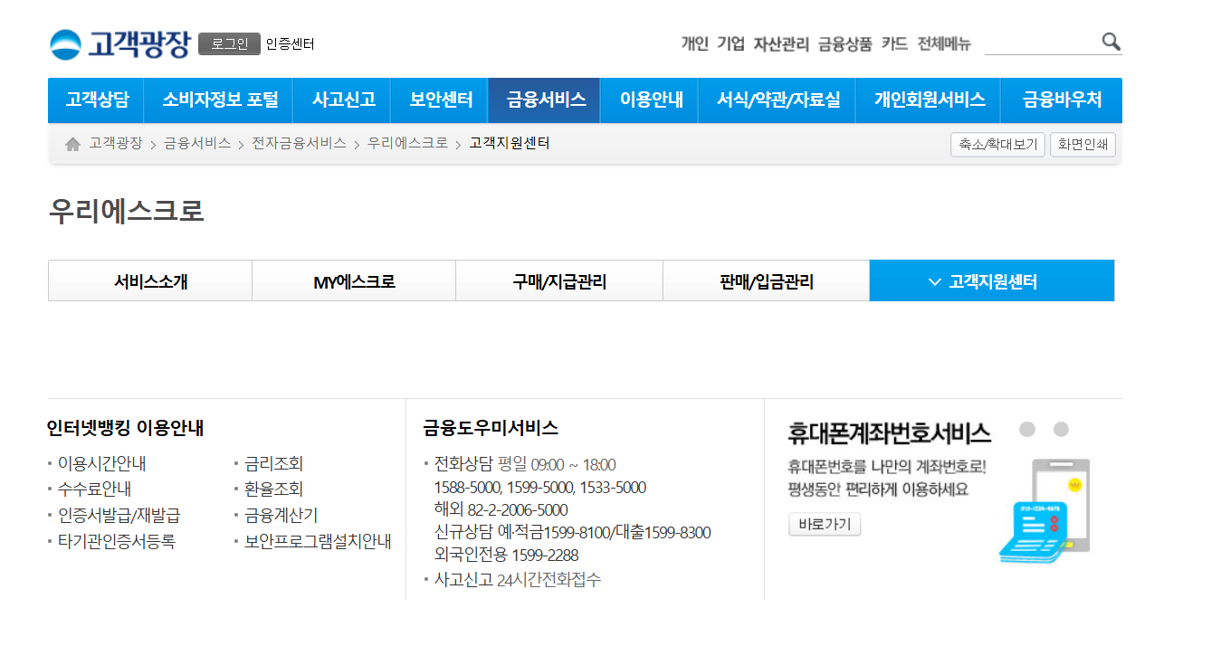Open the 카드 top link
The height and width of the screenshot is (665, 1221).
(x=894, y=43)
